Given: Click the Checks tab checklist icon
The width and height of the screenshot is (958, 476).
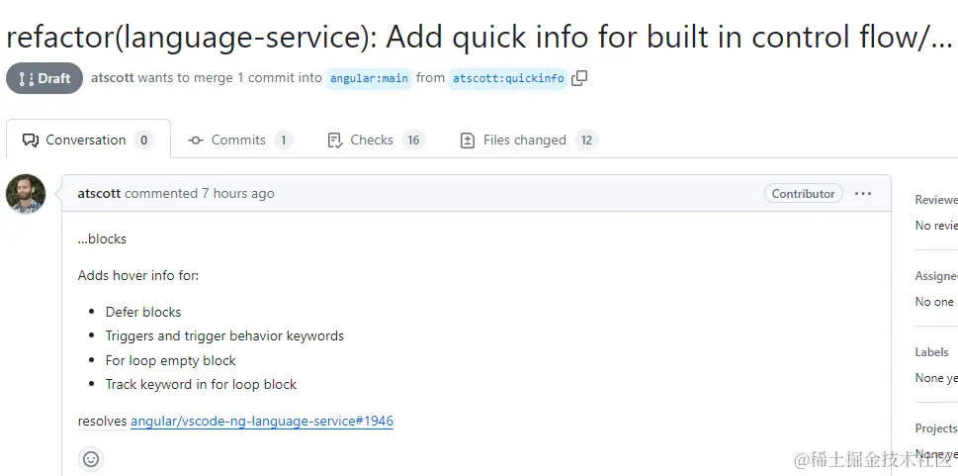Looking at the screenshot, I should pyautogui.click(x=335, y=141).
